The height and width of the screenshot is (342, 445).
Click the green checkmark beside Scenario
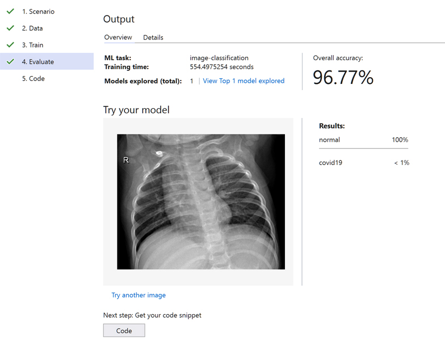(10, 11)
